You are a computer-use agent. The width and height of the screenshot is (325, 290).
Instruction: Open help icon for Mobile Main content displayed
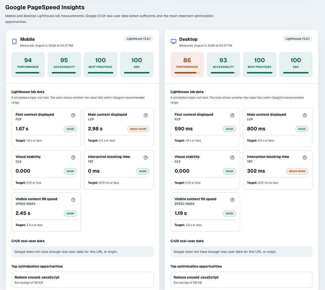tap(146, 115)
